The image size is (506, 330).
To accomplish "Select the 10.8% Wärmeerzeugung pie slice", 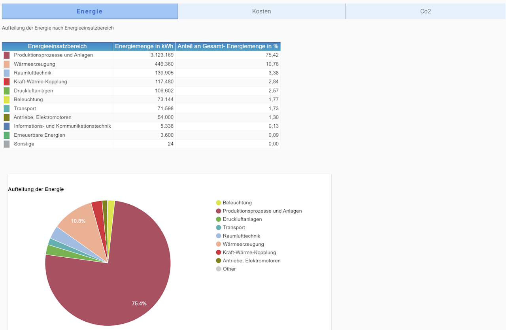I will [79, 225].
